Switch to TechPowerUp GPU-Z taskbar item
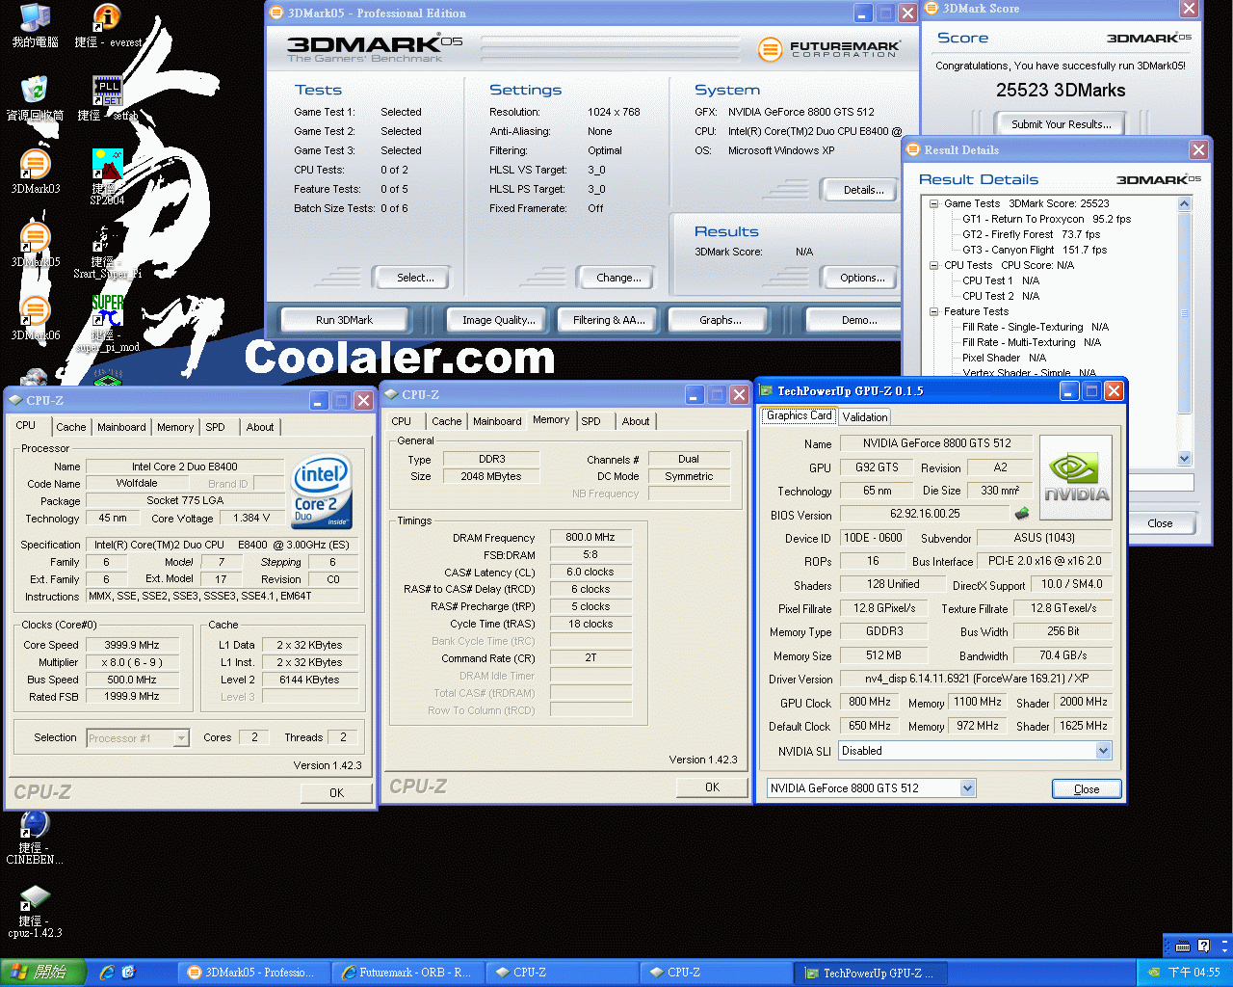 871,973
